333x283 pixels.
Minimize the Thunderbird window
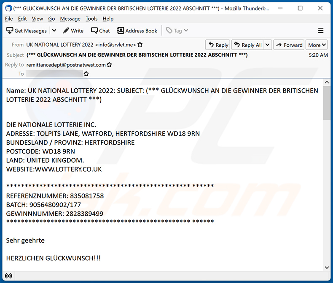[x=280, y=8]
